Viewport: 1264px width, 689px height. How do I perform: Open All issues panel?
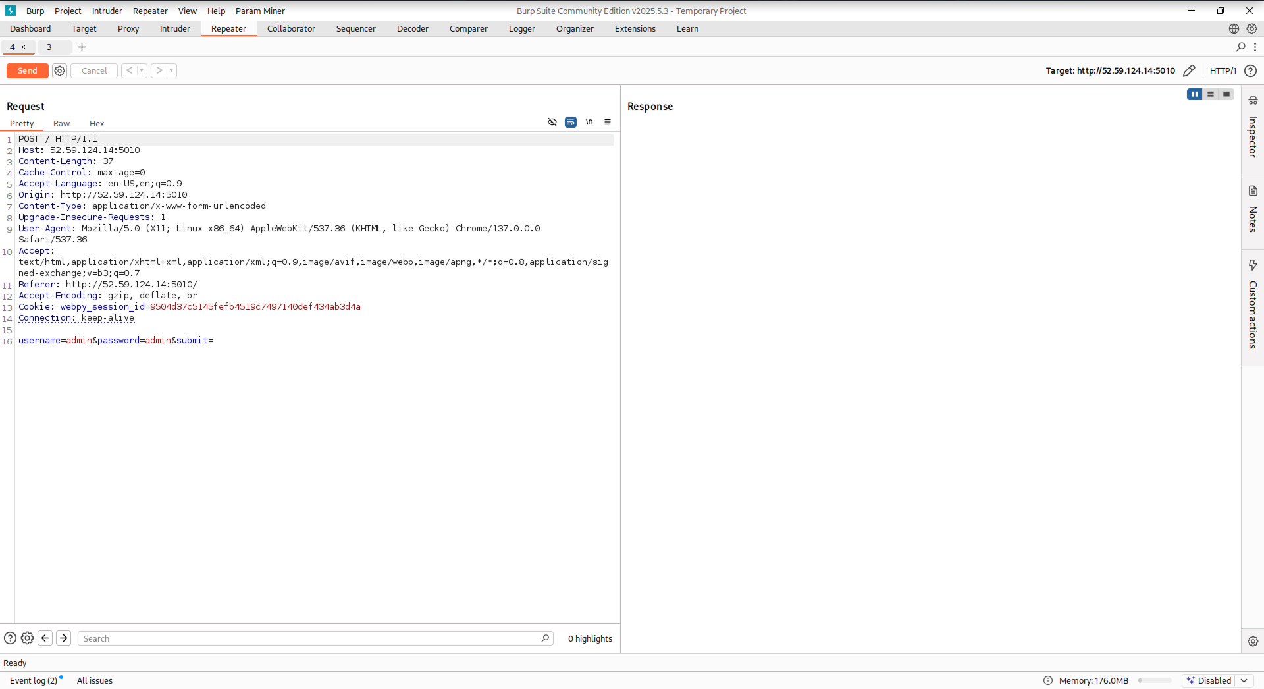point(95,680)
